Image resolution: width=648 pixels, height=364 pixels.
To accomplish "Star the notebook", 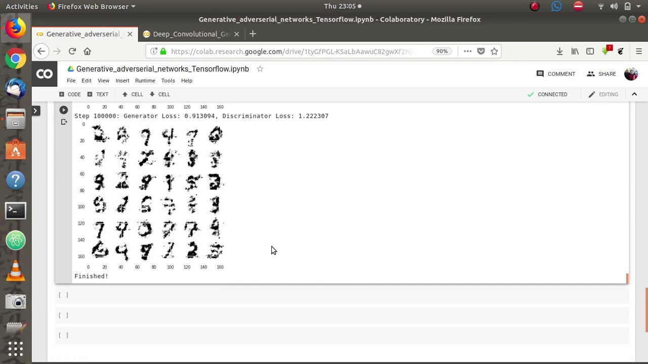I will pos(260,69).
